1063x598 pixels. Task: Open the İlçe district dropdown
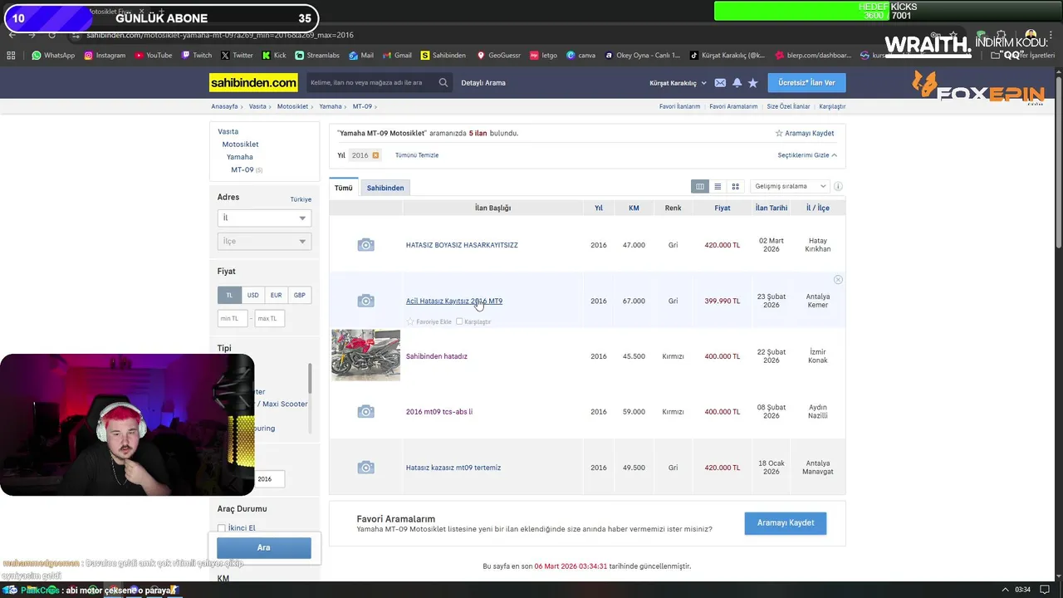264,241
